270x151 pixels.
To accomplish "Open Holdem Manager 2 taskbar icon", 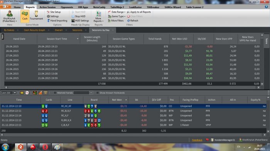I will point(21,147).
